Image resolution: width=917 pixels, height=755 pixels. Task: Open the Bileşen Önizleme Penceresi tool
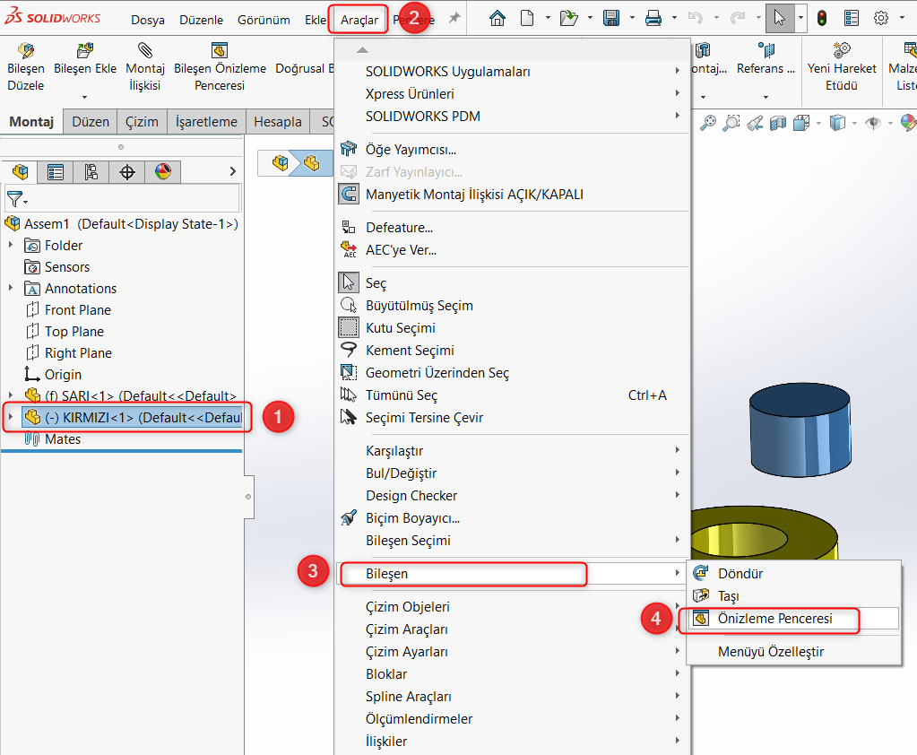pos(220,67)
